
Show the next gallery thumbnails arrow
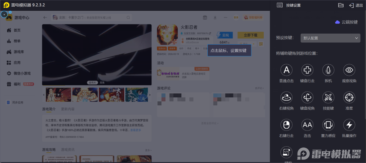click(x=150, y=95)
